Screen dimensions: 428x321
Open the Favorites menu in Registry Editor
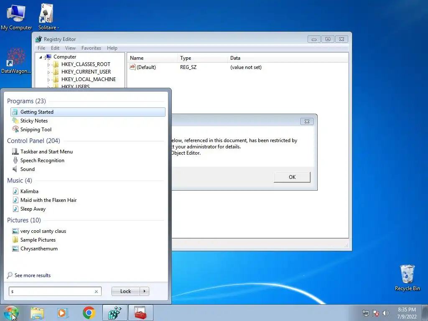pos(91,48)
